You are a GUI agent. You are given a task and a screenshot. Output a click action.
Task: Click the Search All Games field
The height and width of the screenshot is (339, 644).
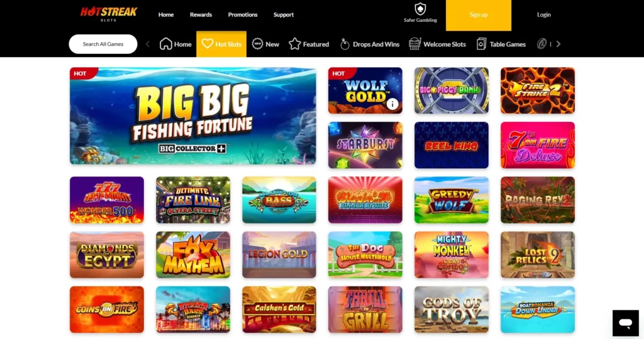click(x=103, y=44)
